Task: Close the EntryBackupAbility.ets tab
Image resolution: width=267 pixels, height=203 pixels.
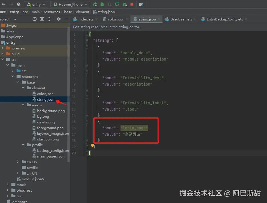Action: pos(246,19)
